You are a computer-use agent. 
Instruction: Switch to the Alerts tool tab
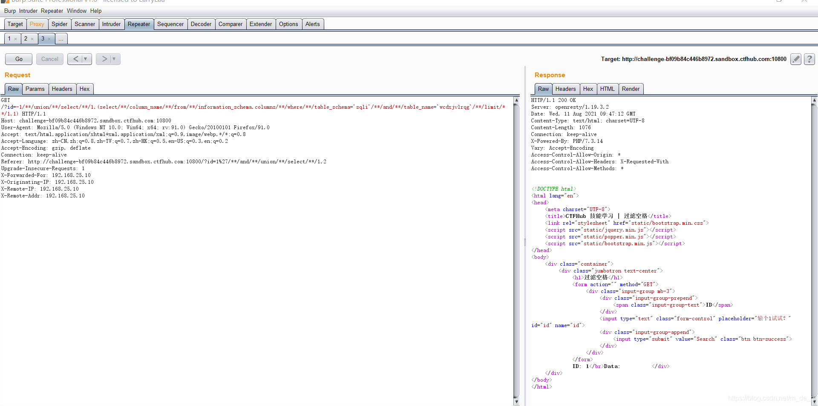[312, 24]
